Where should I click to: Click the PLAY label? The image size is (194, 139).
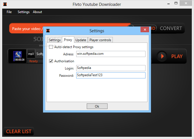pos(177,56)
